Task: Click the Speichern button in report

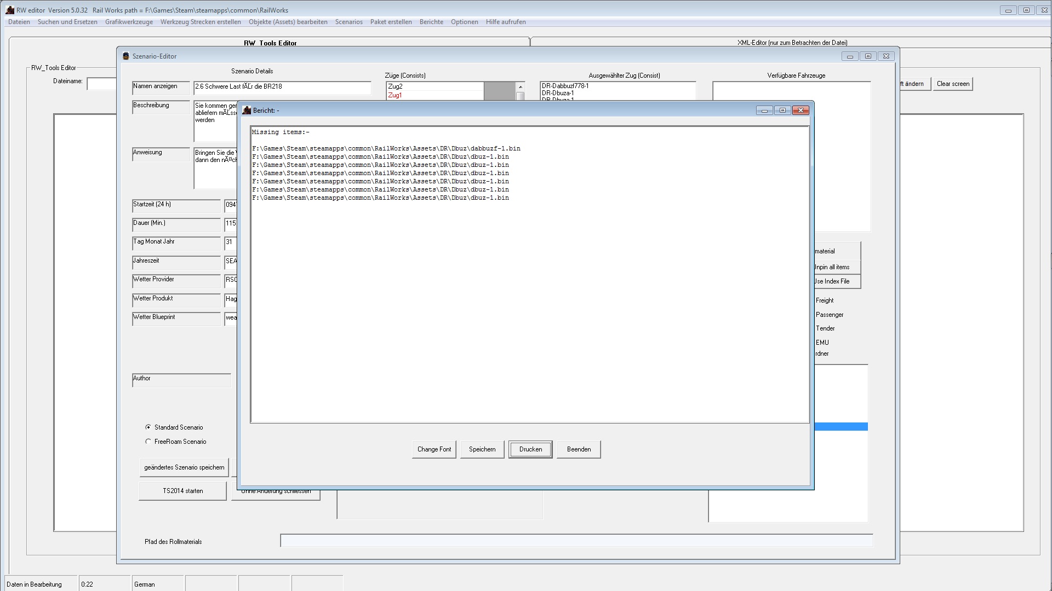Action: [482, 449]
